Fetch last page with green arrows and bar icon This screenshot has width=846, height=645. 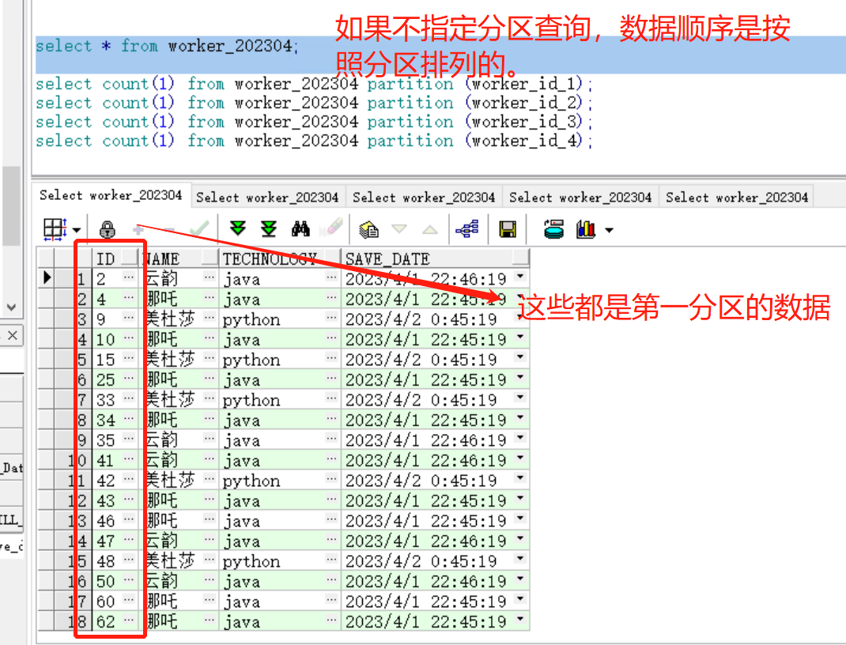point(269,228)
